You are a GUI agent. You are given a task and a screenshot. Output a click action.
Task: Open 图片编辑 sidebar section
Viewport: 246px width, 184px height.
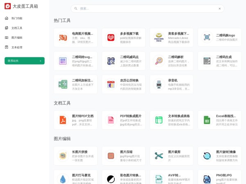point(17,38)
